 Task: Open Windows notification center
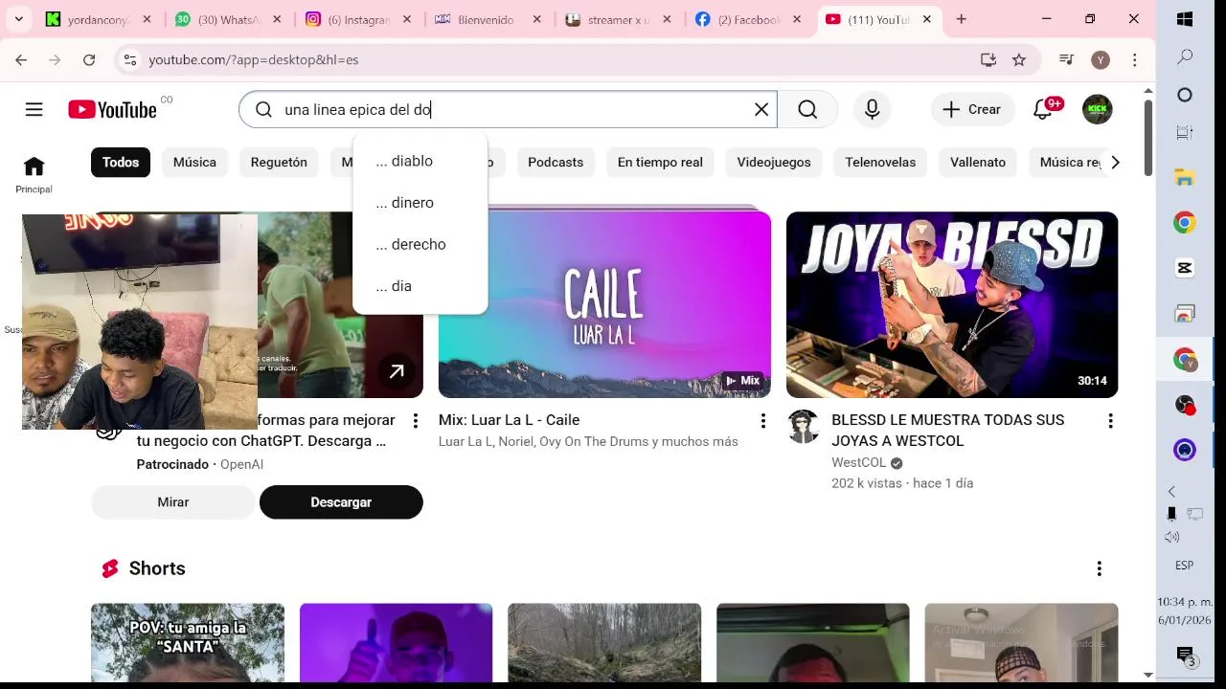[x=1186, y=656]
